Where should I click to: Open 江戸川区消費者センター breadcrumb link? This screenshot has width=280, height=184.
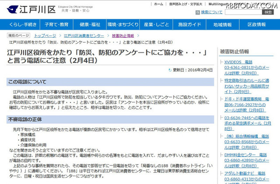(x=84, y=36)
